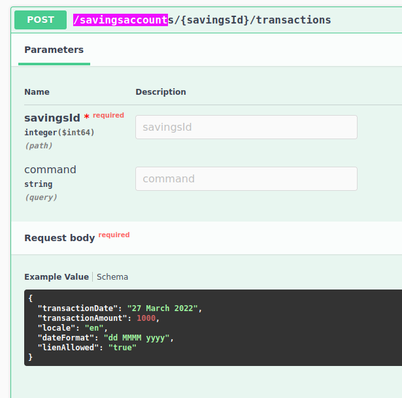The width and height of the screenshot is (402, 398).
Task: Click the savingsId parameter name label
Action: [x=52, y=118]
